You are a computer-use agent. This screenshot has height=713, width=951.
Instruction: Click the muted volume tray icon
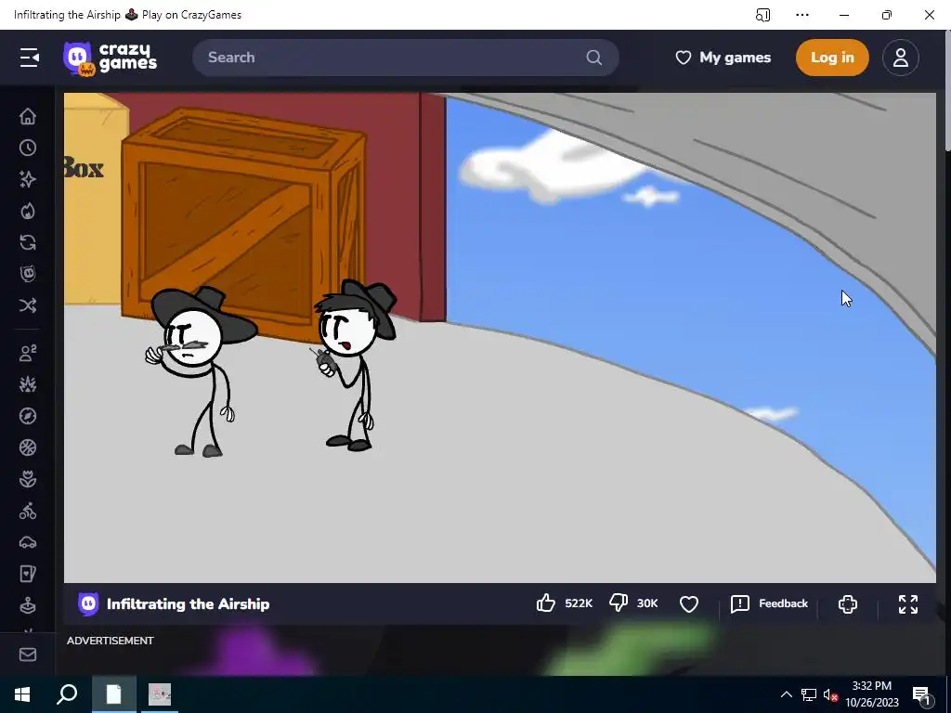[x=830, y=694]
